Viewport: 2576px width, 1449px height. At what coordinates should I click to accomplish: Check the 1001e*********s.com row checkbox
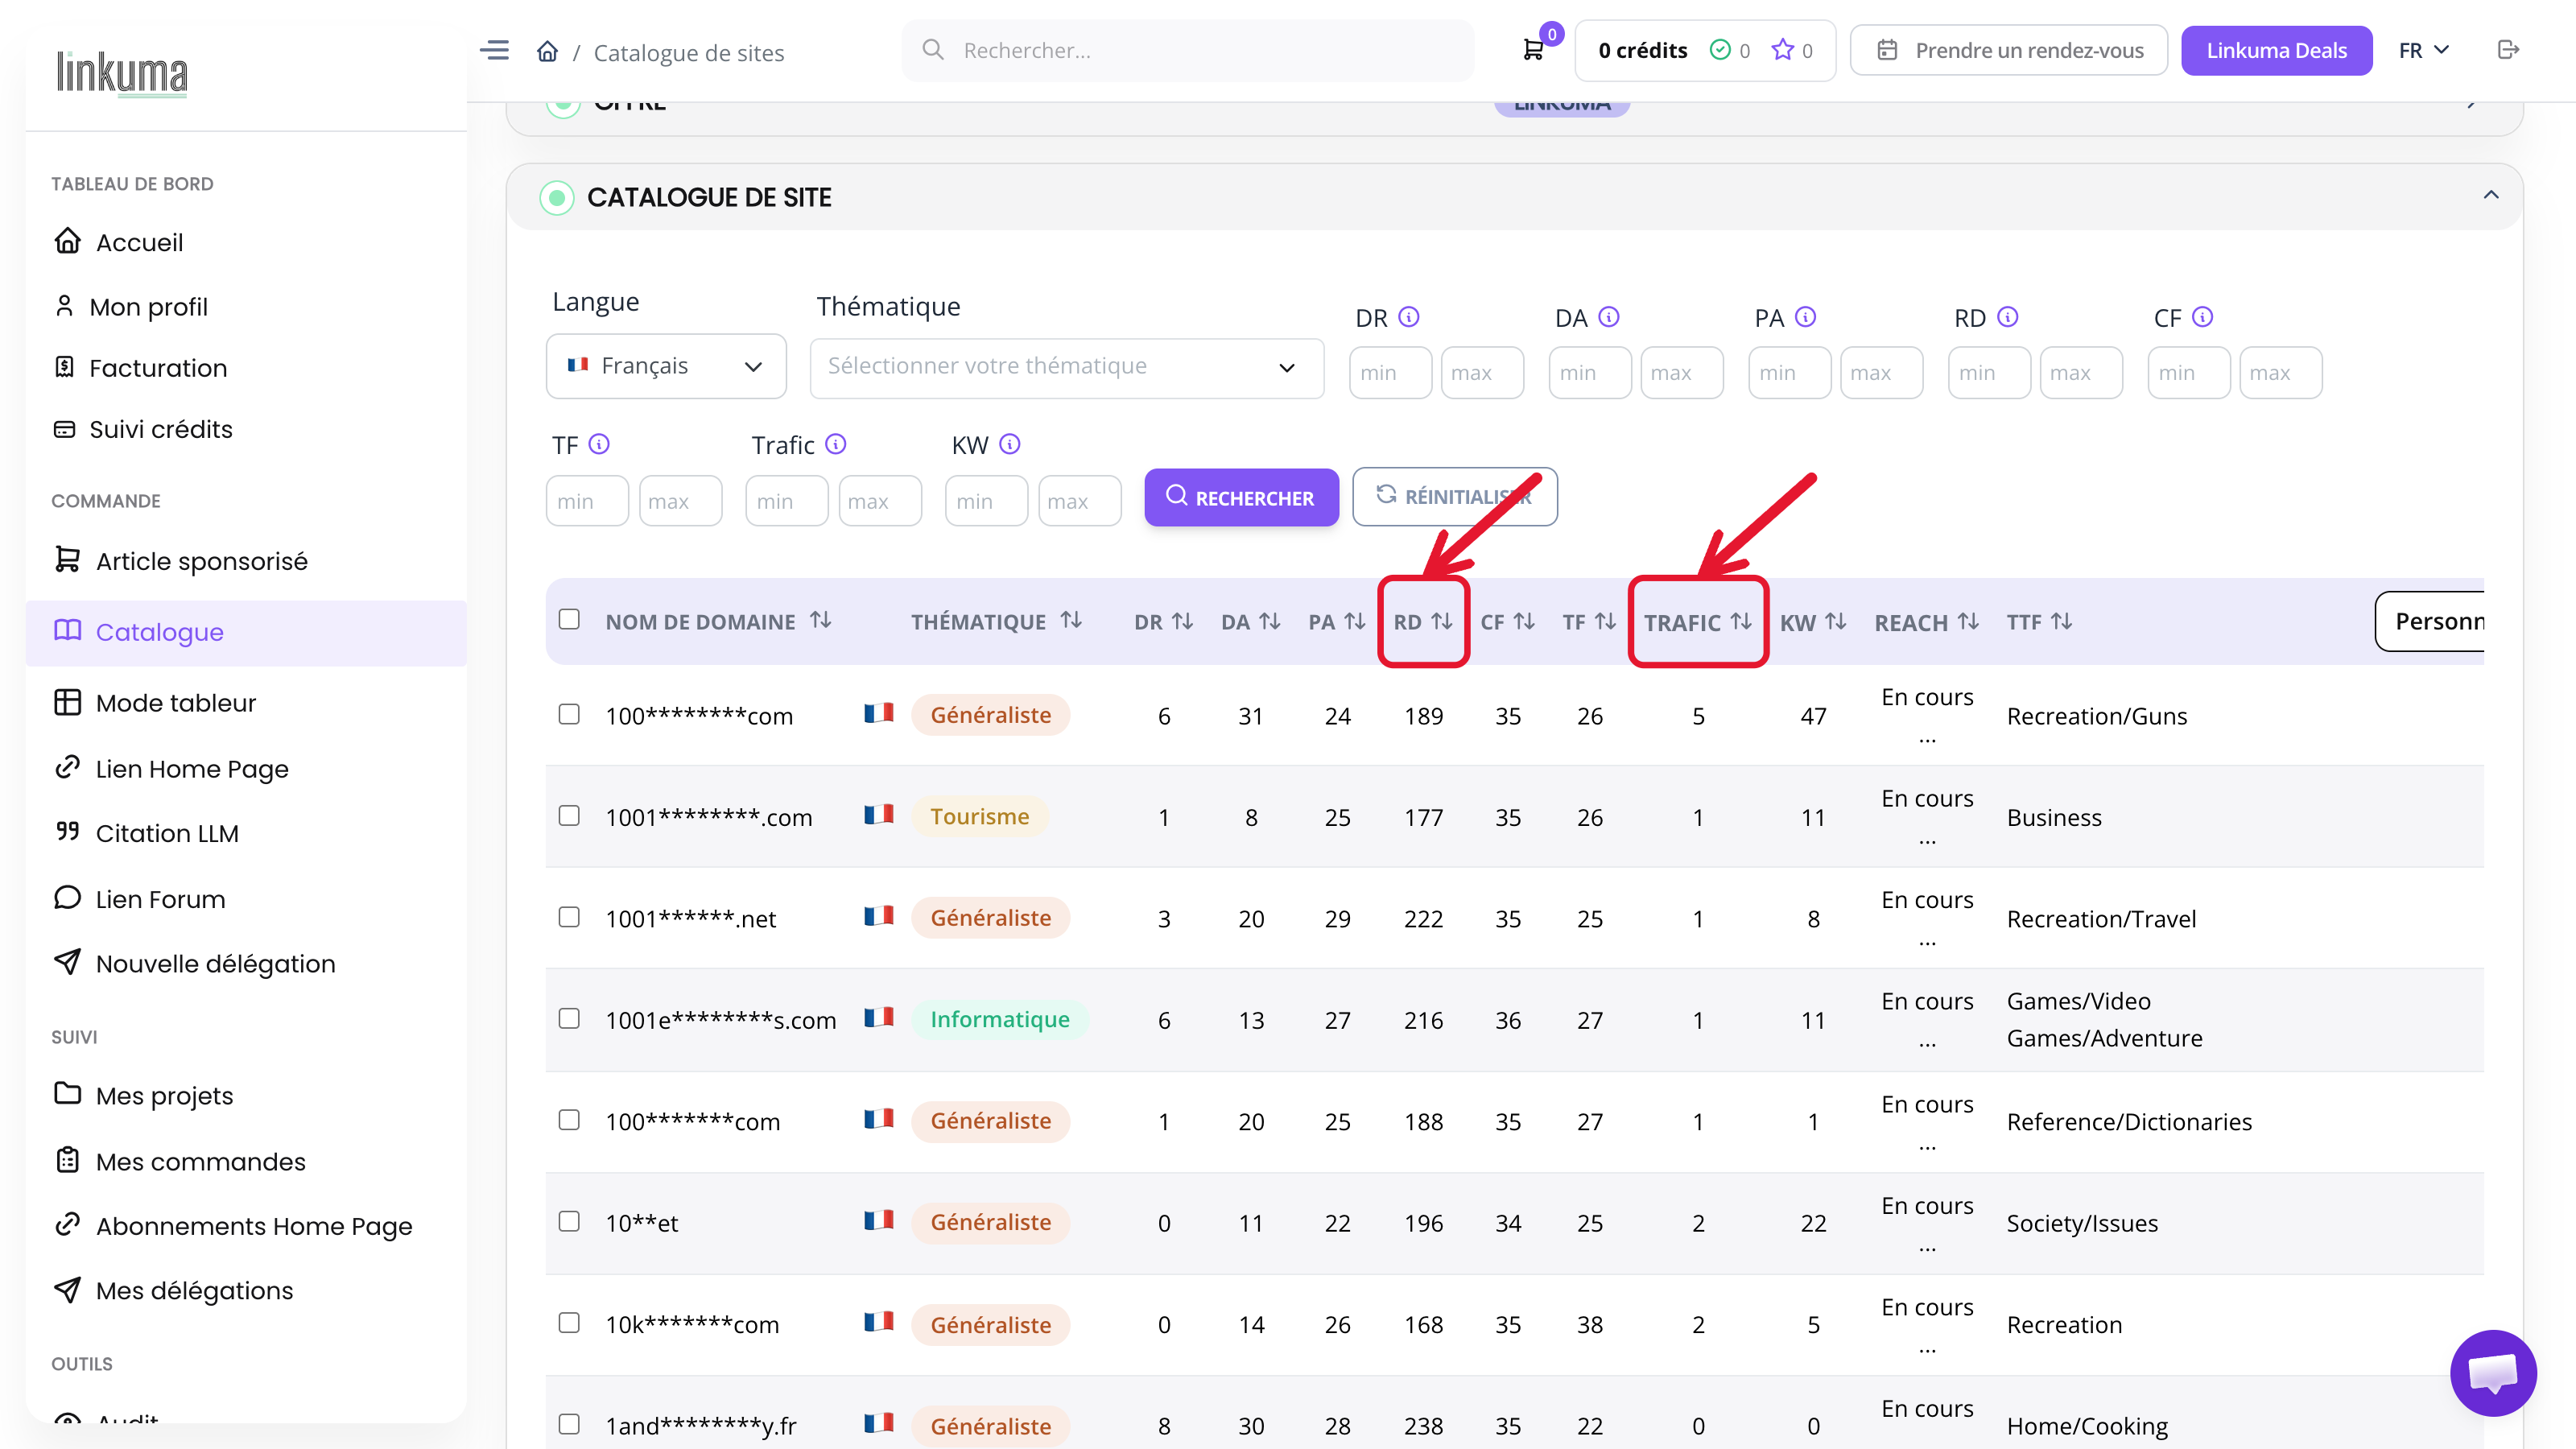click(569, 1018)
